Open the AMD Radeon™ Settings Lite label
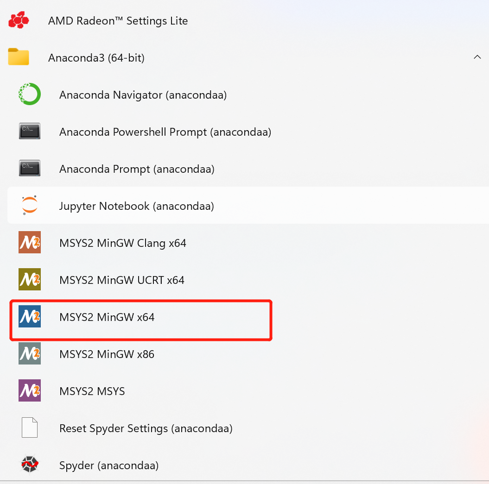The width and height of the screenshot is (489, 484). [118, 21]
